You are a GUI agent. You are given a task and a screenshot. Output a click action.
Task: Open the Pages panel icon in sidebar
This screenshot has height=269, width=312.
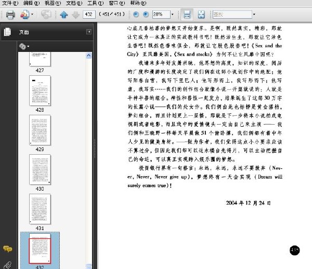click(x=7, y=32)
